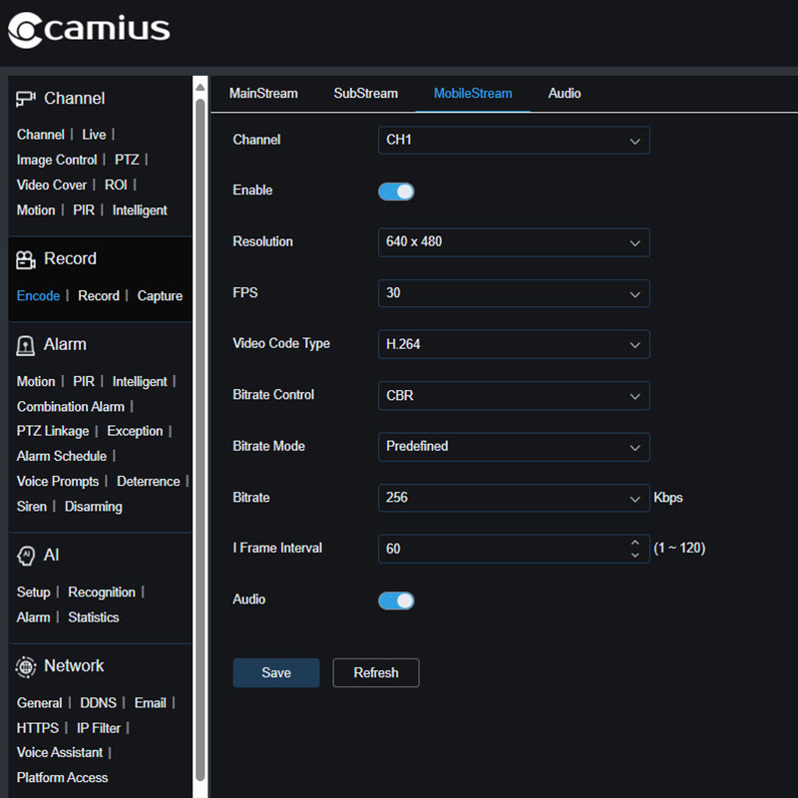
Task: Open the Voice Assistant settings link
Action: pyautogui.click(x=59, y=752)
